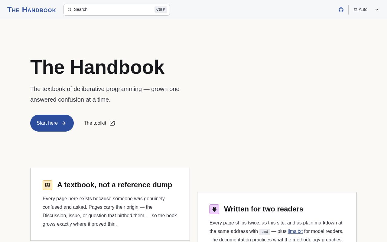The image size is (387, 242).
Task: Click the large "The Handbook" page heading
Action: click(97, 67)
